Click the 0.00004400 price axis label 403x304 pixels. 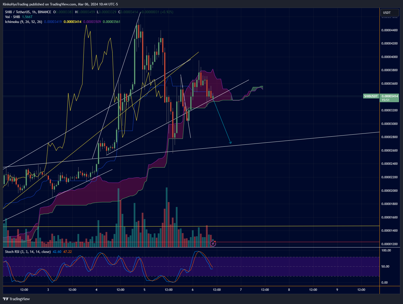[390, 30]
